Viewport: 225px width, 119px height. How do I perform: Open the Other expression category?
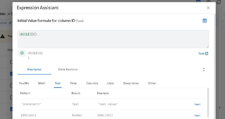[152, 83]
